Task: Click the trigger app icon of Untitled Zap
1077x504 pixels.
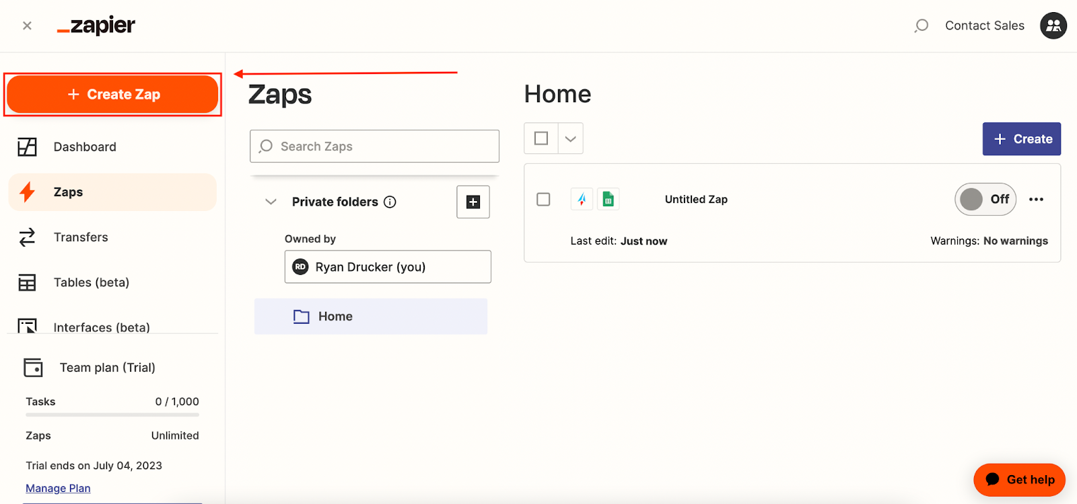Action: [582, 199]
